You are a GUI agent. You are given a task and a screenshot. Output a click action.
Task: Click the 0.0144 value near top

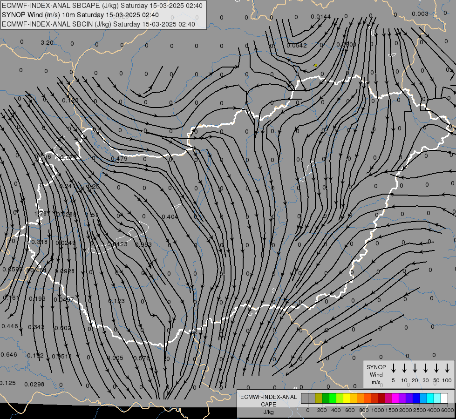tap(320, 17)
